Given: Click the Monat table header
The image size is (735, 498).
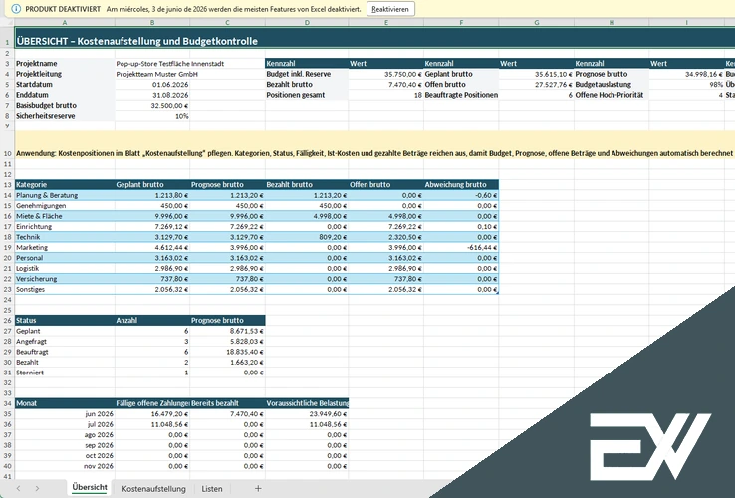Looking at the screenshot, I should point(65,403).
